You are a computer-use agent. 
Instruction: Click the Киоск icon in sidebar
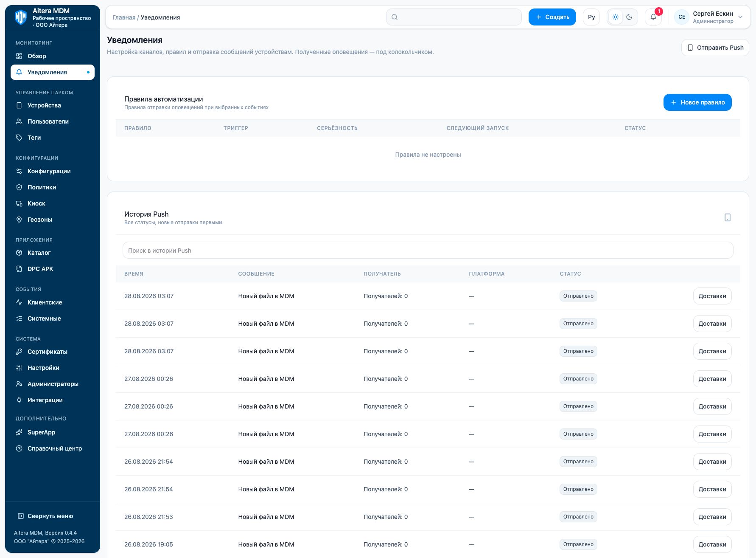[x=19, y=203]
